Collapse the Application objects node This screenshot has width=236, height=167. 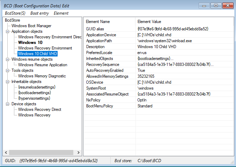(7, 32)
